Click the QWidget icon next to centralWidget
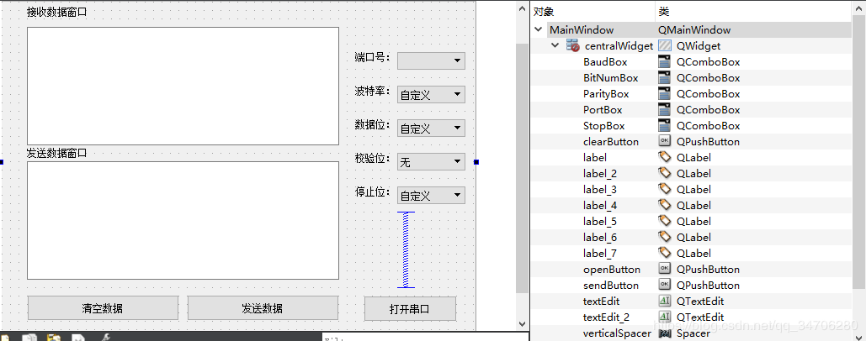This screenshot has width=866, height=341. click(664, 45)
